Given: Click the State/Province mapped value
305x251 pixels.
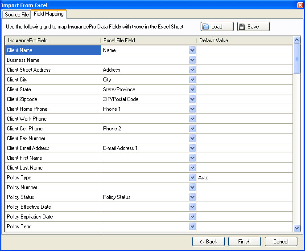Looking at the screenshot, I should point(119,89).
